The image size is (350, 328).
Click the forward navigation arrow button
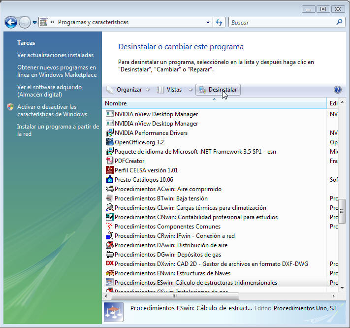pos(25,22)
